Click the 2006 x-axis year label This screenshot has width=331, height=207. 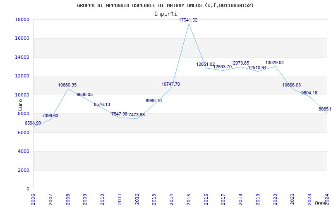[x=33, y=200]
